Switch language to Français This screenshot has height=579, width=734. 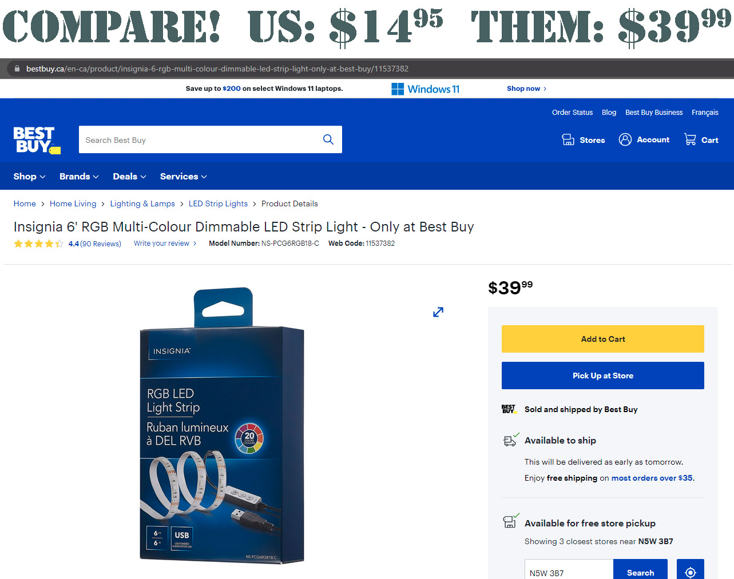705,113
